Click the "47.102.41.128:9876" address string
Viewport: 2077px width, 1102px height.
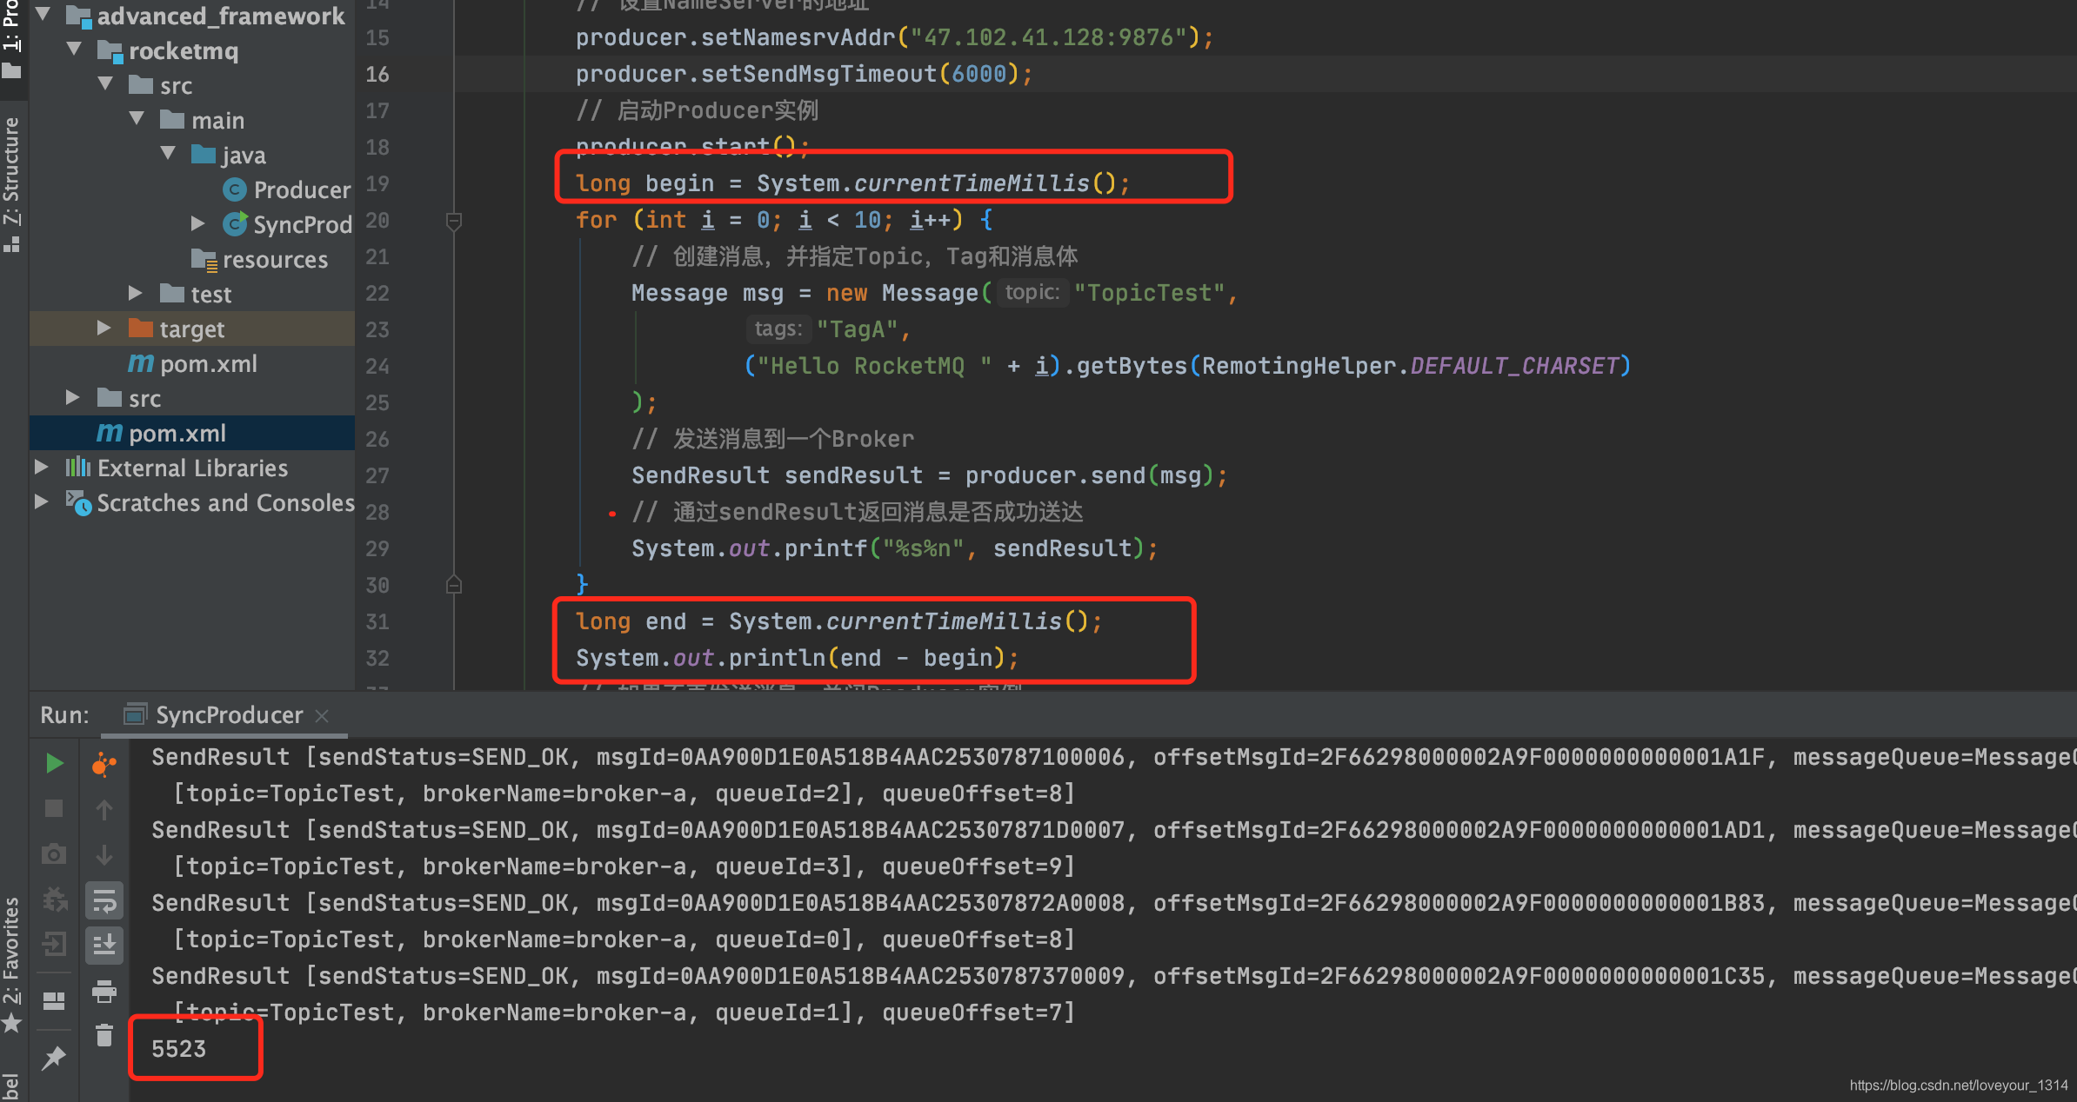(1048, 38)
